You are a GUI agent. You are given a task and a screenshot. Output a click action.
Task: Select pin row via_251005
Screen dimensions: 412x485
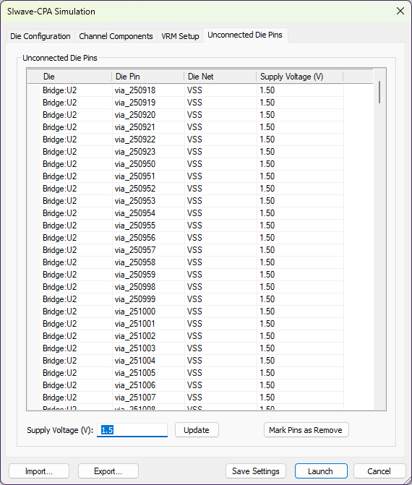tap(192, 373)
